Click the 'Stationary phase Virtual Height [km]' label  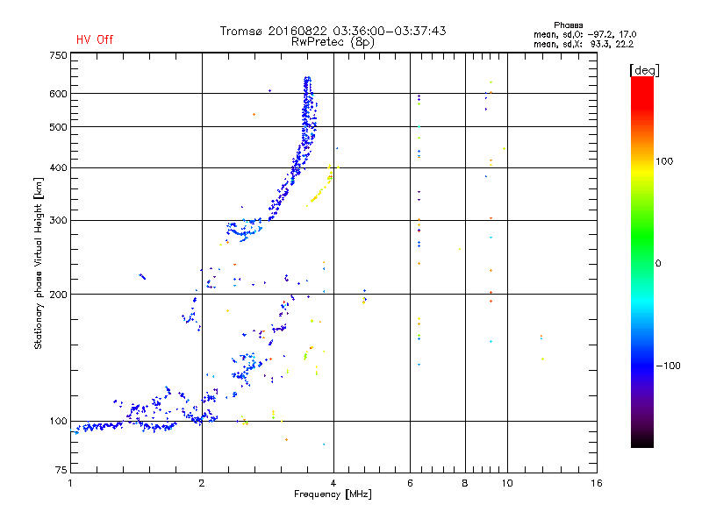point(39,264)
